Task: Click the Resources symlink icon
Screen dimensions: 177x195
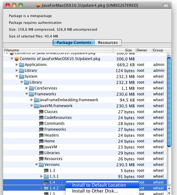Action: click(x=41, y=159)
